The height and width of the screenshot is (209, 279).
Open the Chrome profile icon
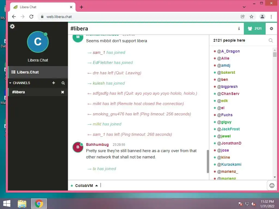[x=262, y=17]
